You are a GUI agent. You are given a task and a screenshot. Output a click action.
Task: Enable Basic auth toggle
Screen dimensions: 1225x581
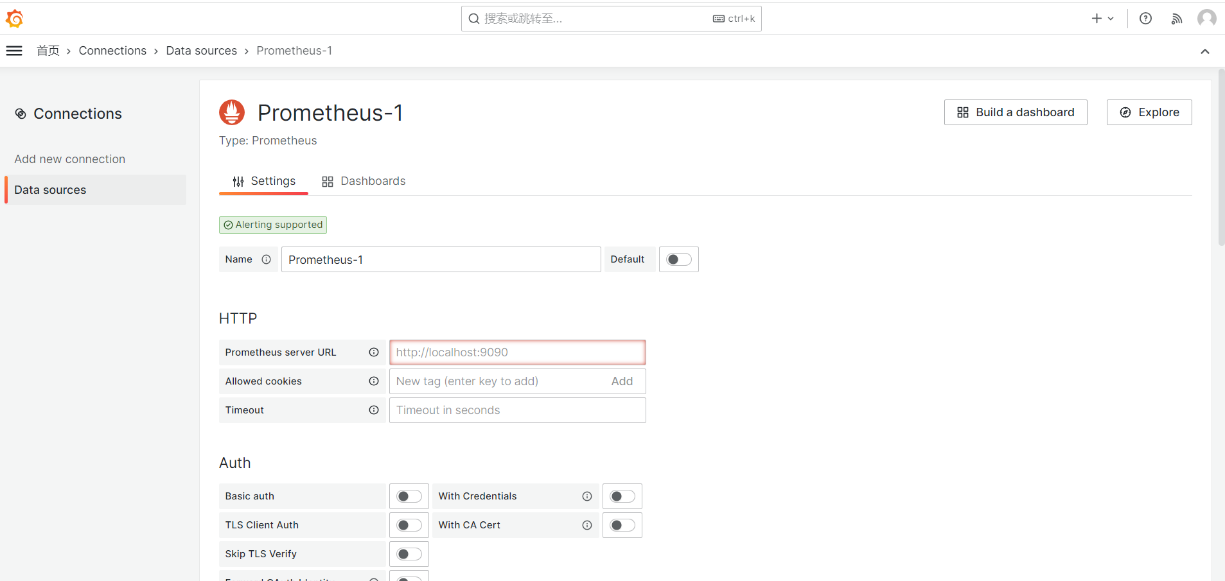[x=409, y=496]
